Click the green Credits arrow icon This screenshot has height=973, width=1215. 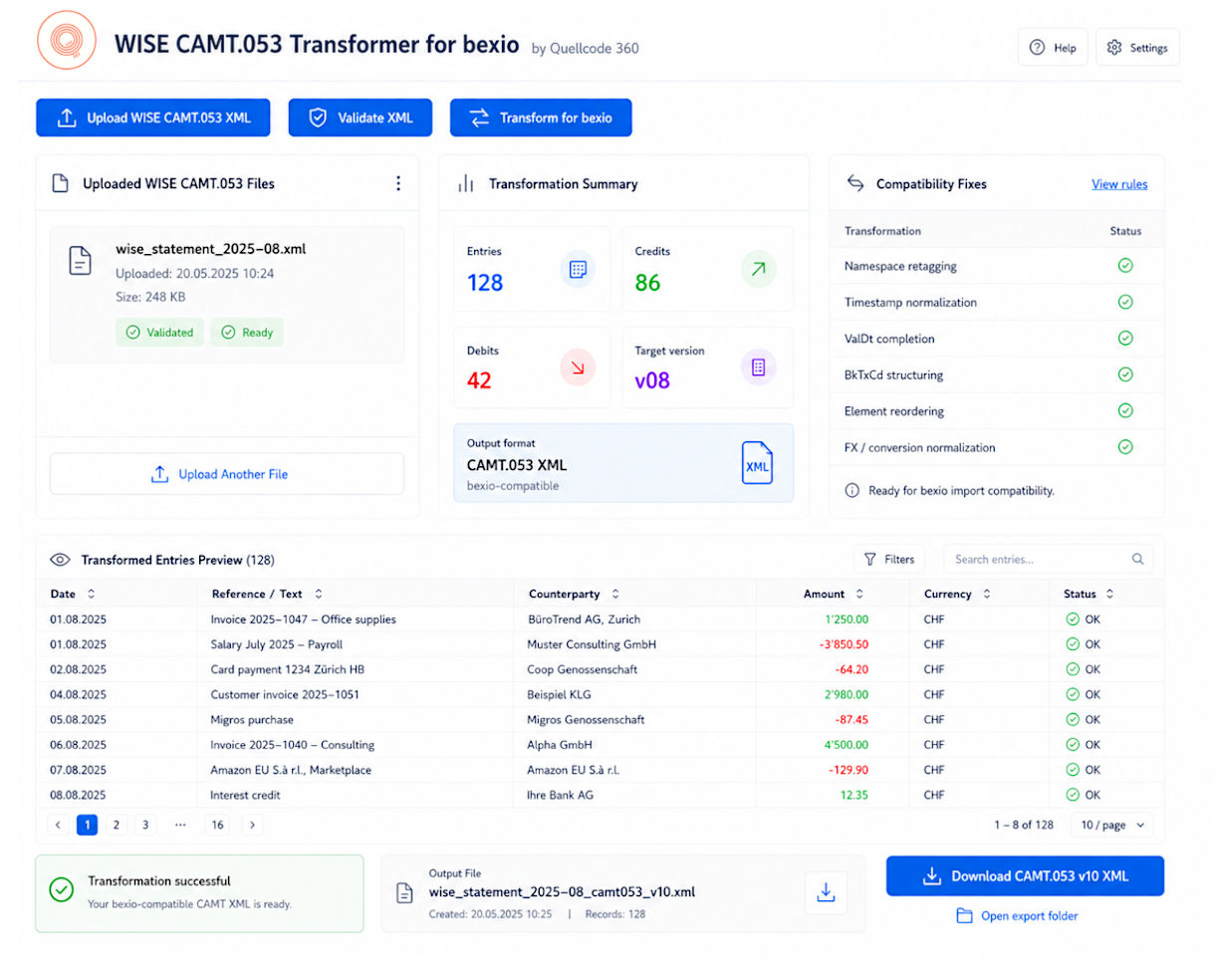click(x=759, y=269)
